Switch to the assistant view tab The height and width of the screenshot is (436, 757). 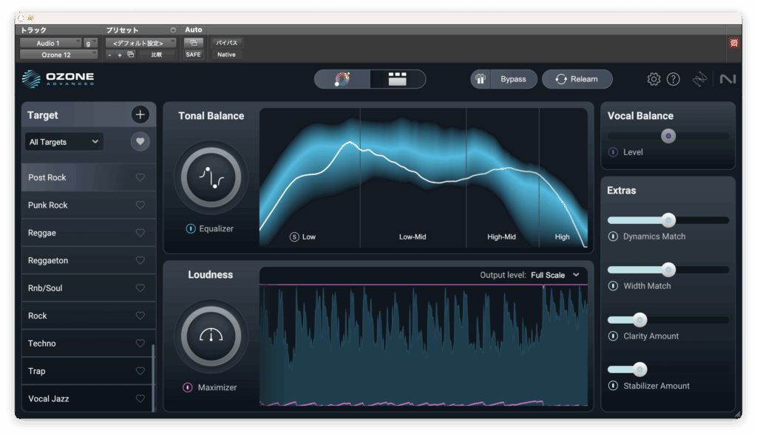click(x=342, y=79)
